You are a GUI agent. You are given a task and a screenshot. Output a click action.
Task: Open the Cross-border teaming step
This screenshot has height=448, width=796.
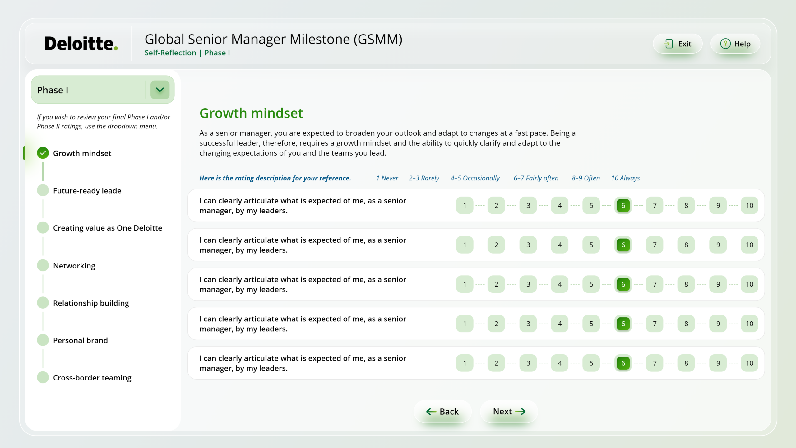pyautogui.click(x=92, y=378)
